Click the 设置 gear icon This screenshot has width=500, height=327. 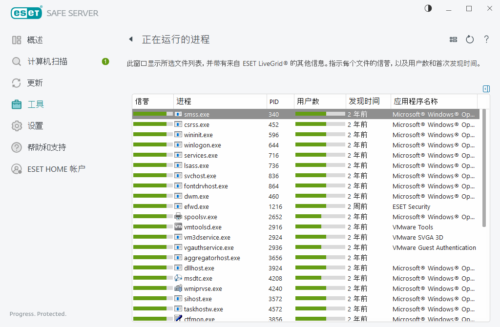[x=17, y=126]
